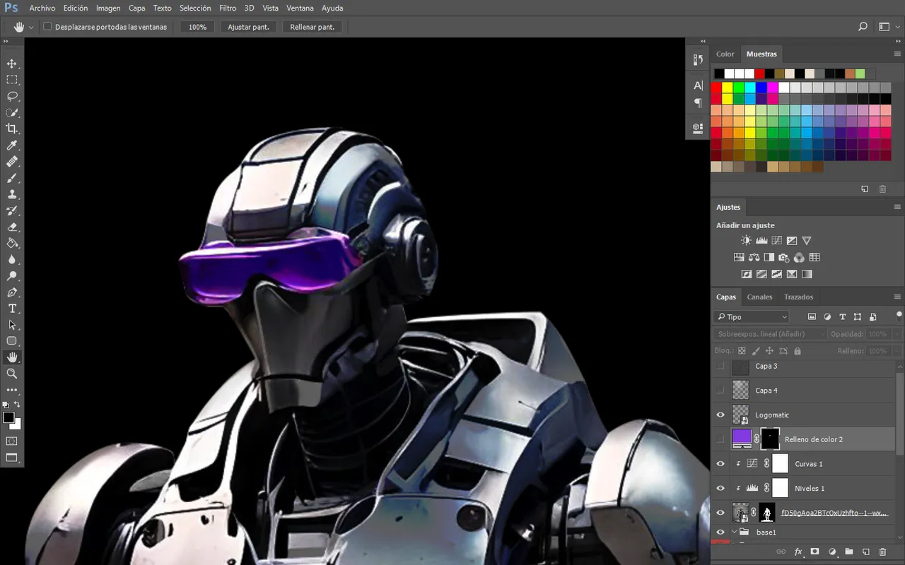Open the Archivo menu

42,8
